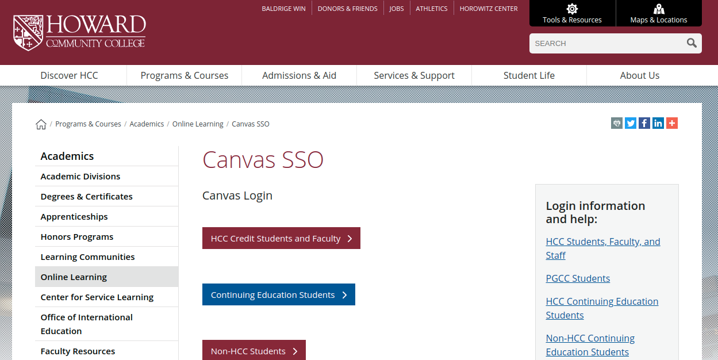Click Continuing Education Students button
Screen dimensions: 718x360
click(x=278, y=294)
